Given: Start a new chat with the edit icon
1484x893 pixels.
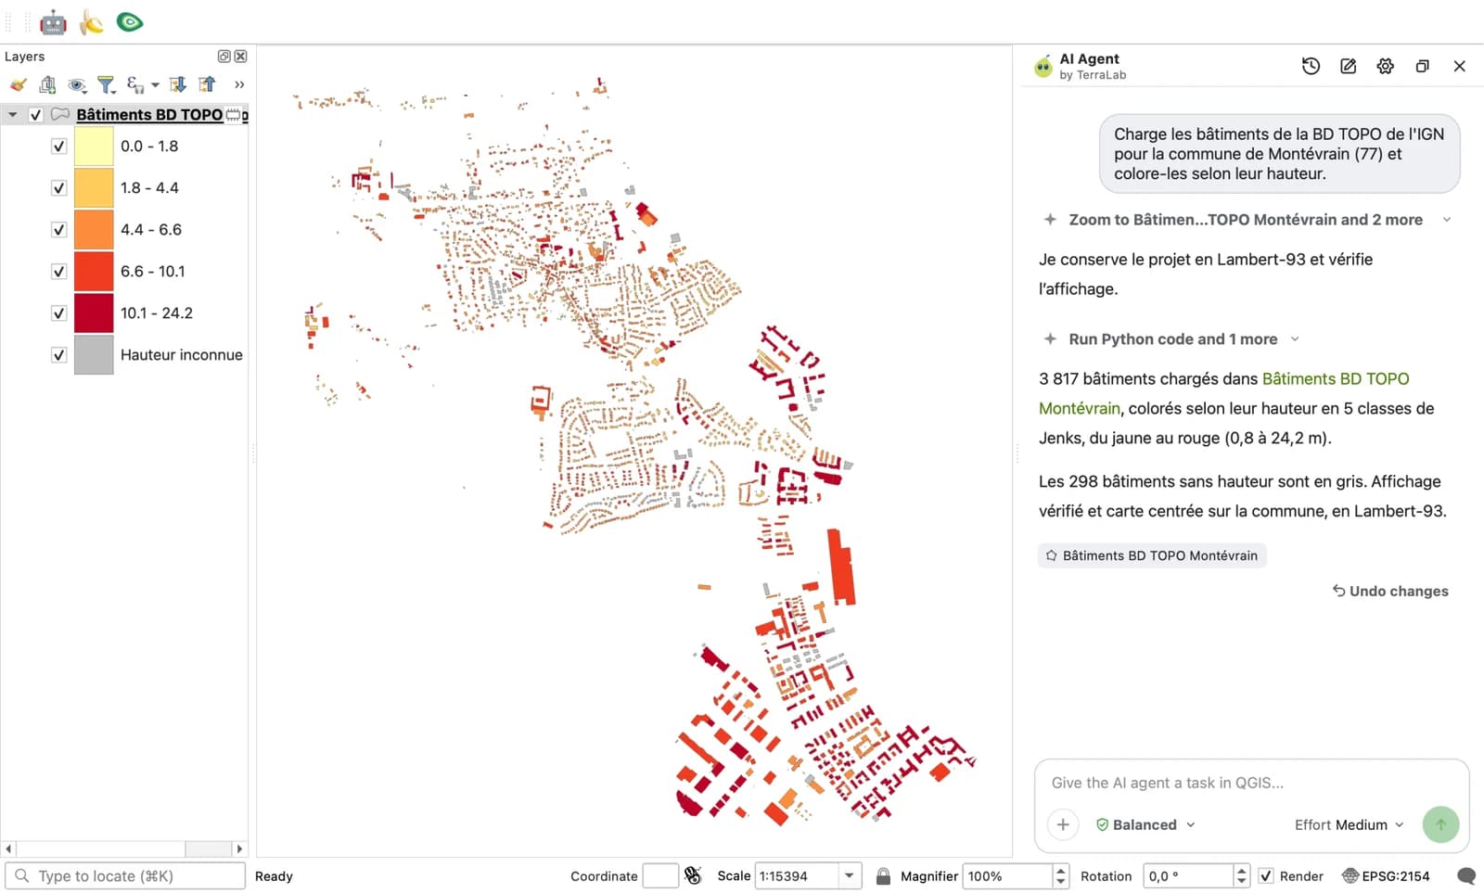Looking at the screenshot, I should tap(1349, 66).
